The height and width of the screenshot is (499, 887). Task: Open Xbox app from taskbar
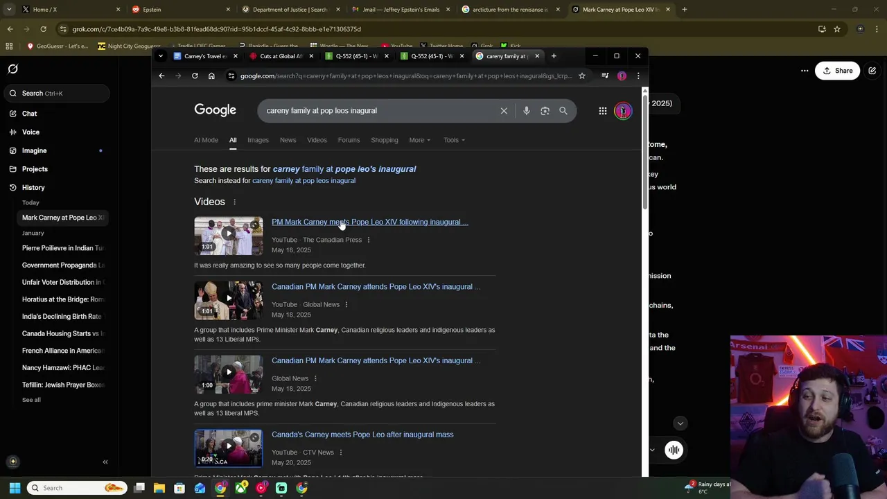point(240,488)
